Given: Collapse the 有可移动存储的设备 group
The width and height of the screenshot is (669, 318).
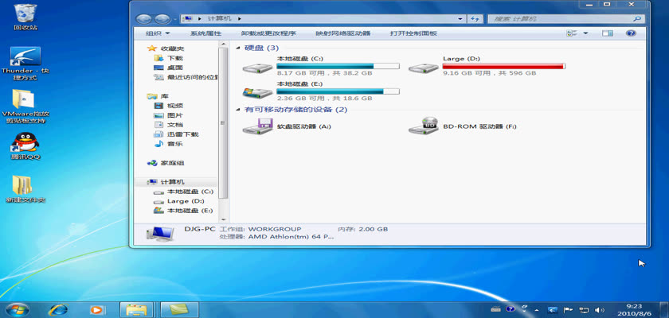Looking at the screenshot, I should 239,110.
